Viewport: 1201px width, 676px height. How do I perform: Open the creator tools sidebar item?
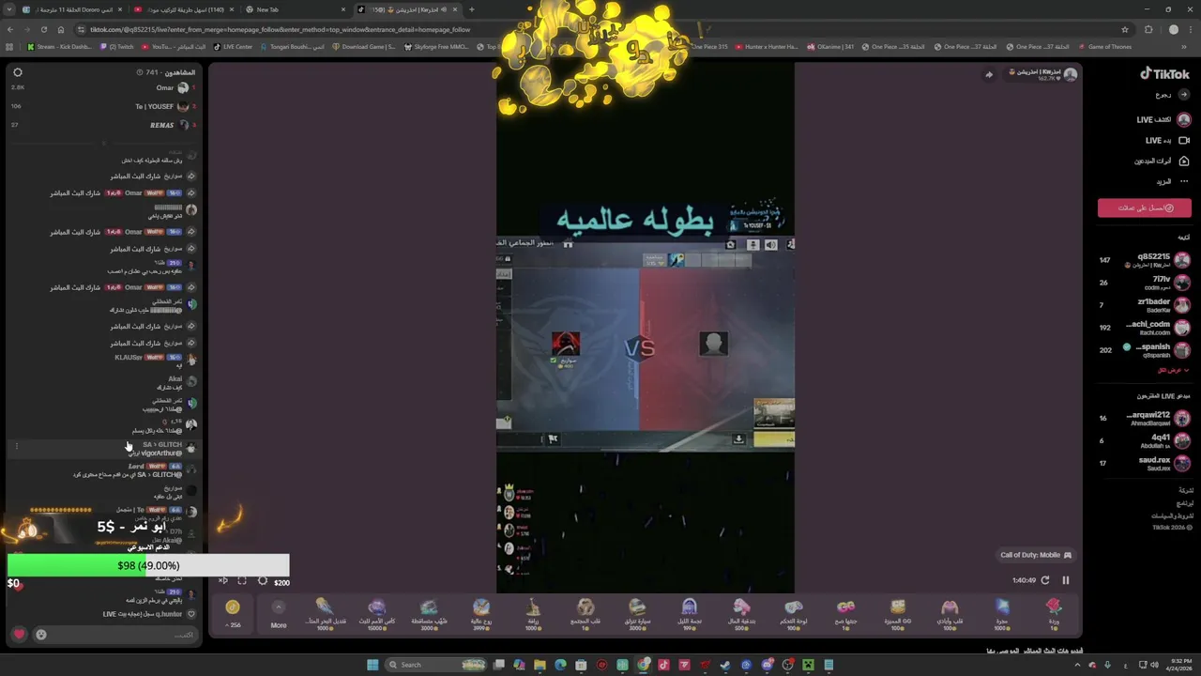tap(1163, 161)
